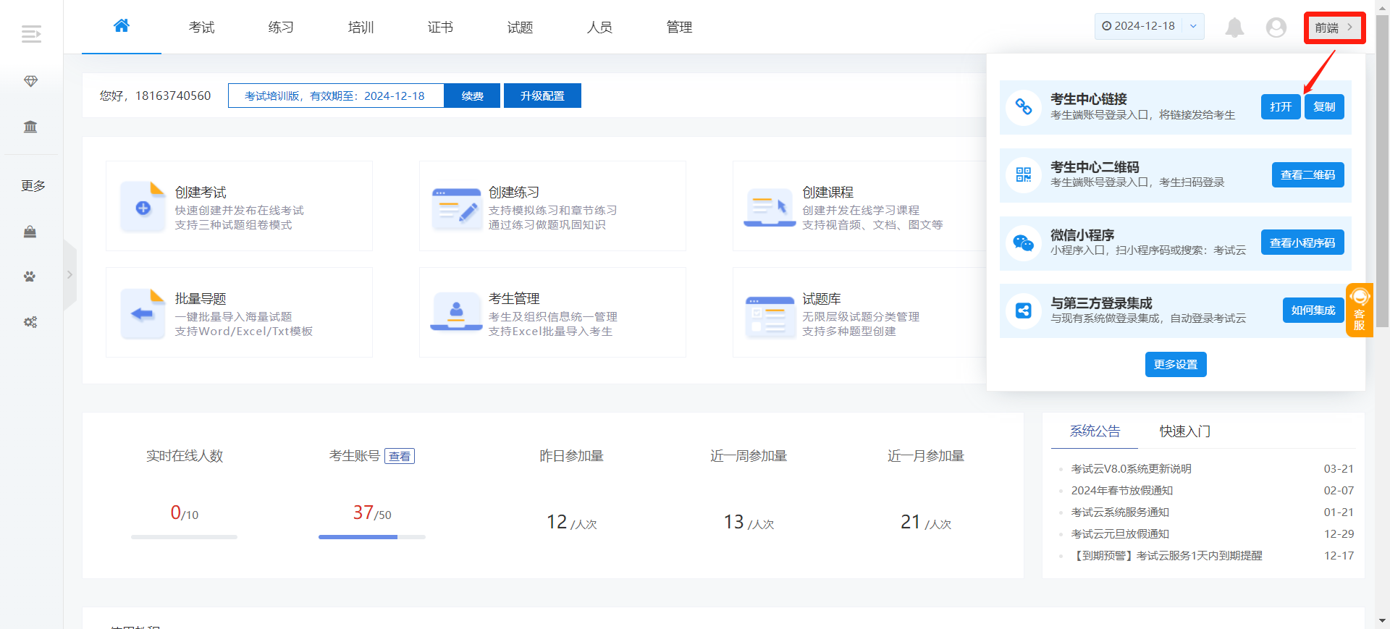Click the 升级配置 button

coord(542,96)
